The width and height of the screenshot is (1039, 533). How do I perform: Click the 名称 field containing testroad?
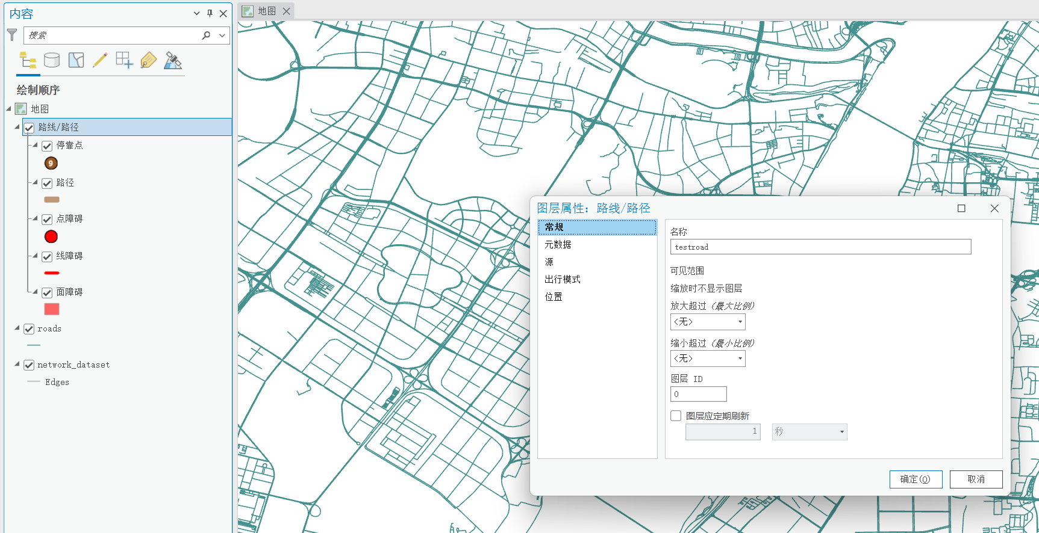click(x=820, y=247)
